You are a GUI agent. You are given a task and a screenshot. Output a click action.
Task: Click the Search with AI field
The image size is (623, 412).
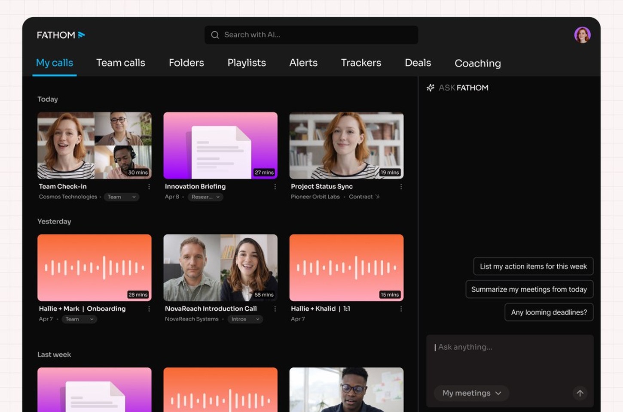tap(311, 35)
